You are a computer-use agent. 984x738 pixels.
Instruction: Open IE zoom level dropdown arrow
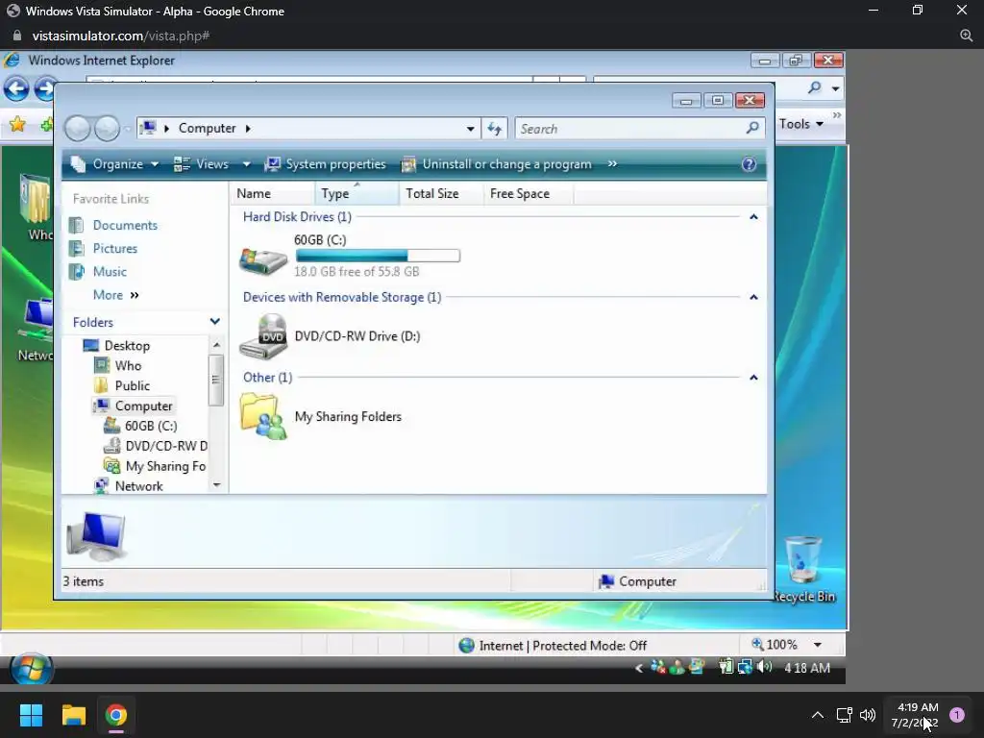(818, 645)
